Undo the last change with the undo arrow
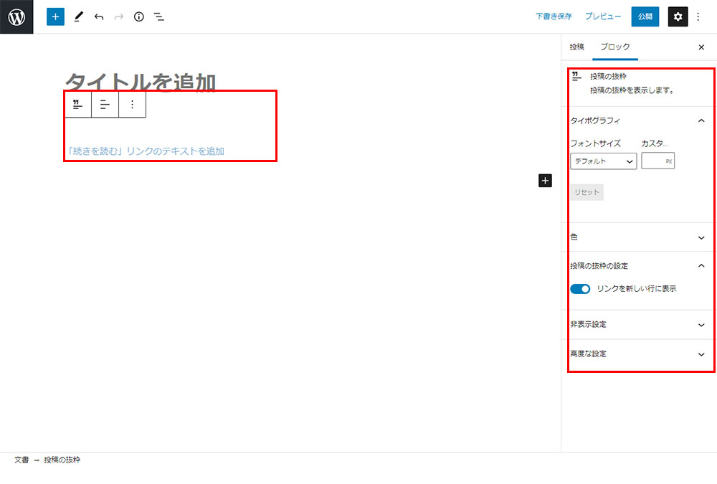Screen dimensions: 717x484 pos(100,16)
